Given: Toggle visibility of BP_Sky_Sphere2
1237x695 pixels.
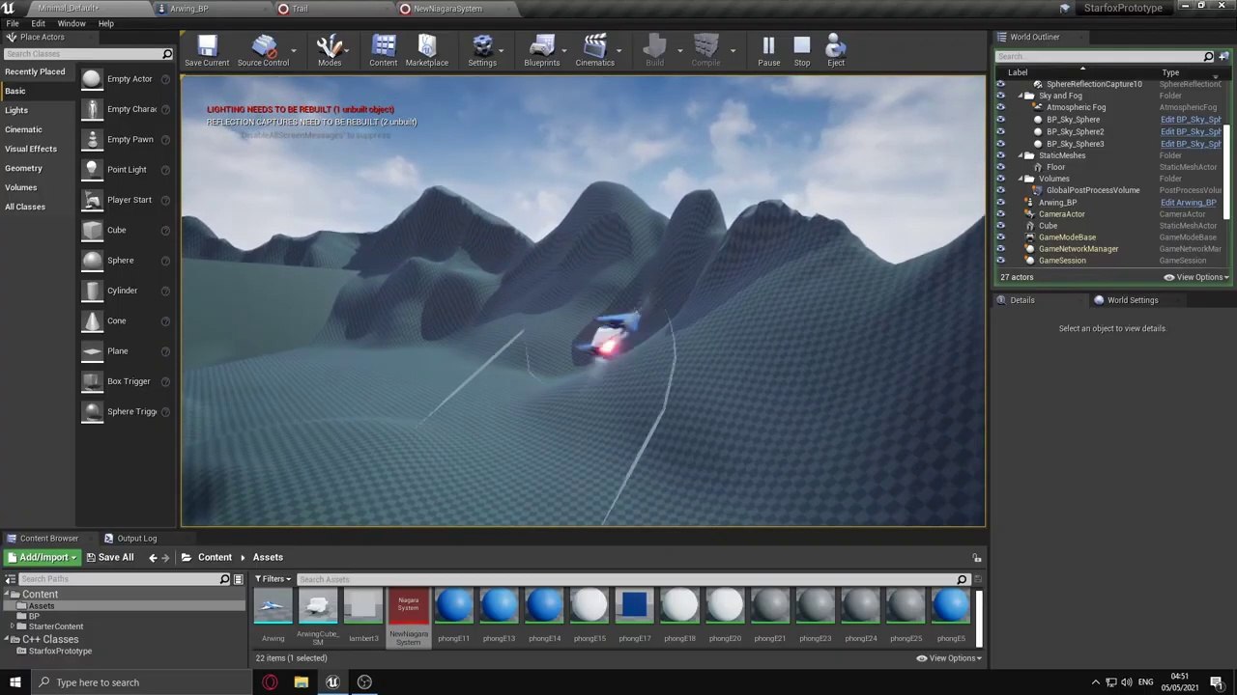Looking at the screenshot, I should pyautogui.click(x=1000, y=131).
